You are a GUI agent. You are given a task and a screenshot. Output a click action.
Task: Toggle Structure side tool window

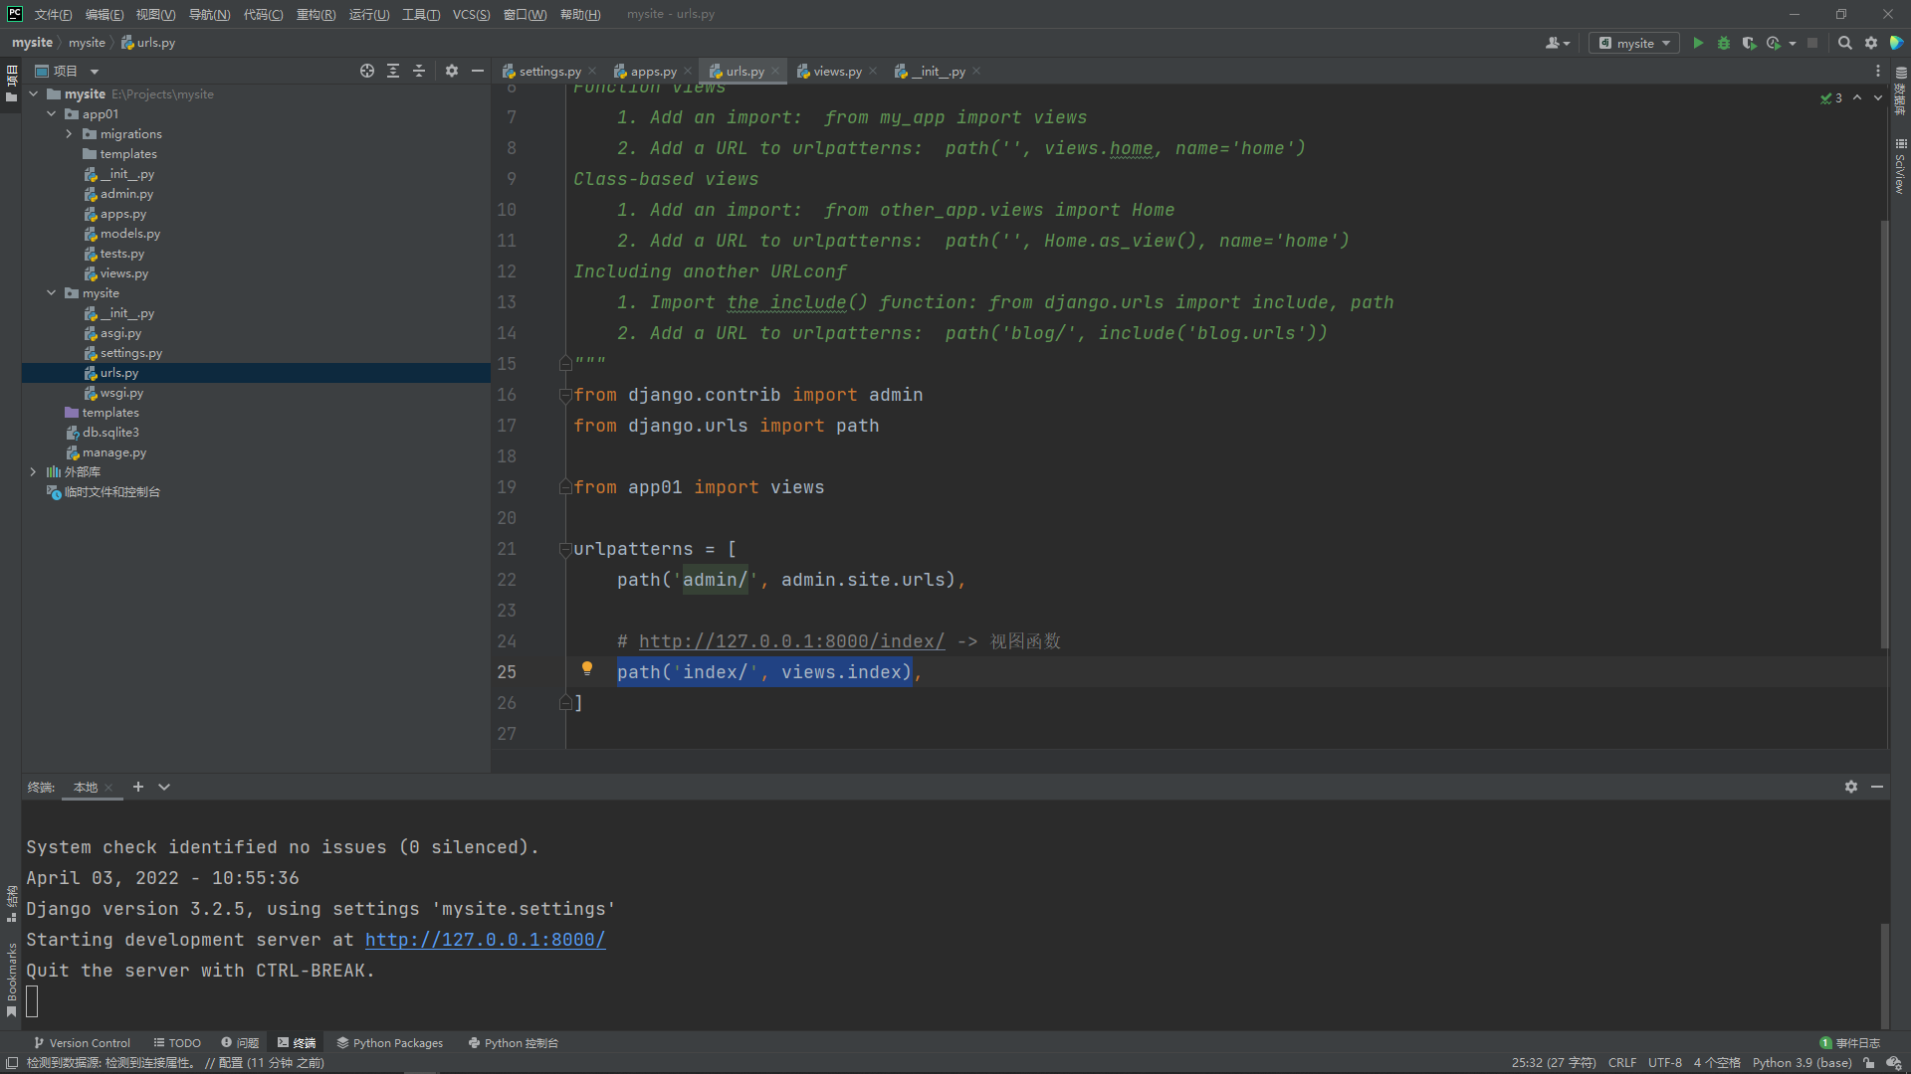(11, 904)
